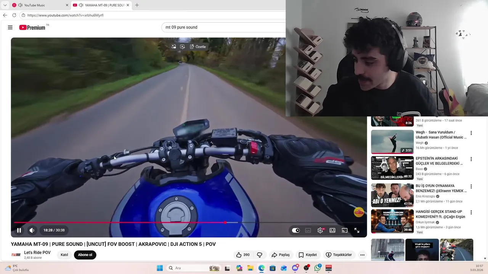Open options for EPSTEIN'IN ARKASINDAKİ video
The height and width of the screenshot is (274, 488).
pyautogui.click(x=471, y=159)
